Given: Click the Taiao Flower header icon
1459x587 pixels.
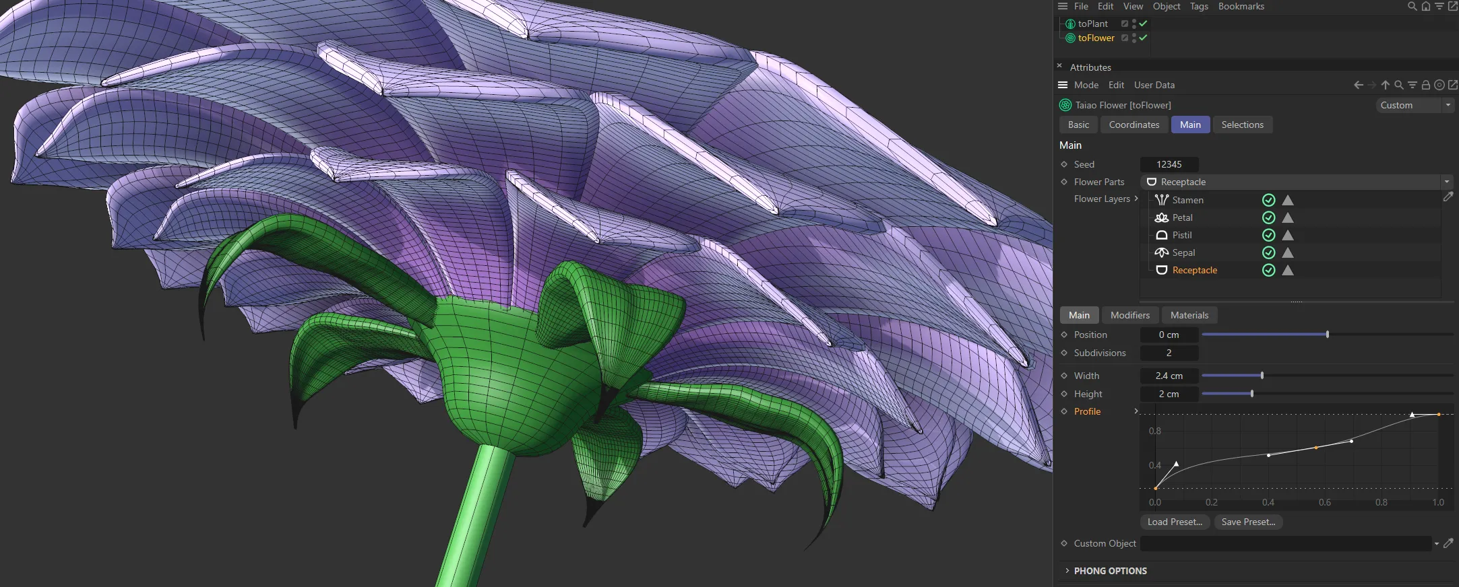Looking at the screenshot, I should (x=1065, y=105).
